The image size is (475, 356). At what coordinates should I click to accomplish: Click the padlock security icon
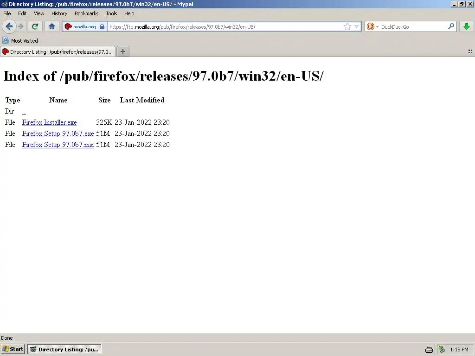(102, 26)
